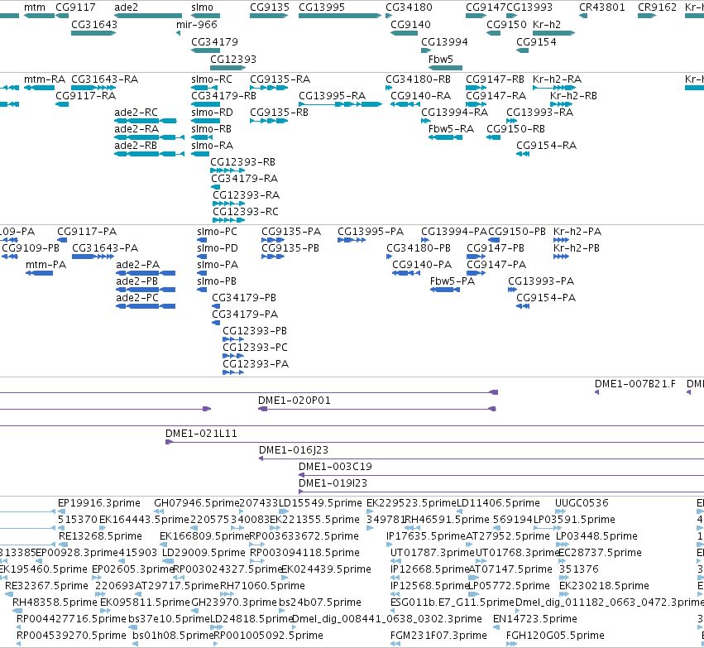The width and height of the screenshot is (704, 648).
Task: Select the CG12393-RC transcript label
Action: click(x=245, y=212)
